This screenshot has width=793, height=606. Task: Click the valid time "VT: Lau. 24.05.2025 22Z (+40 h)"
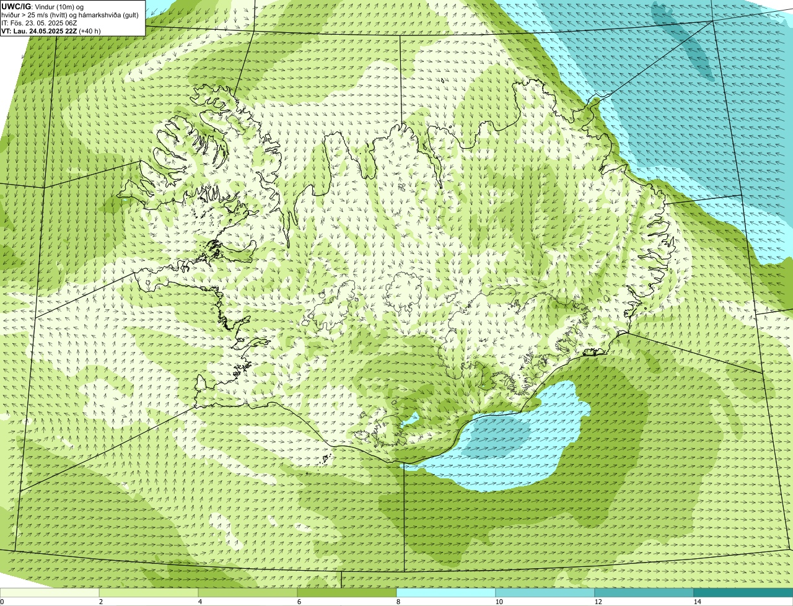click(51, 31)
